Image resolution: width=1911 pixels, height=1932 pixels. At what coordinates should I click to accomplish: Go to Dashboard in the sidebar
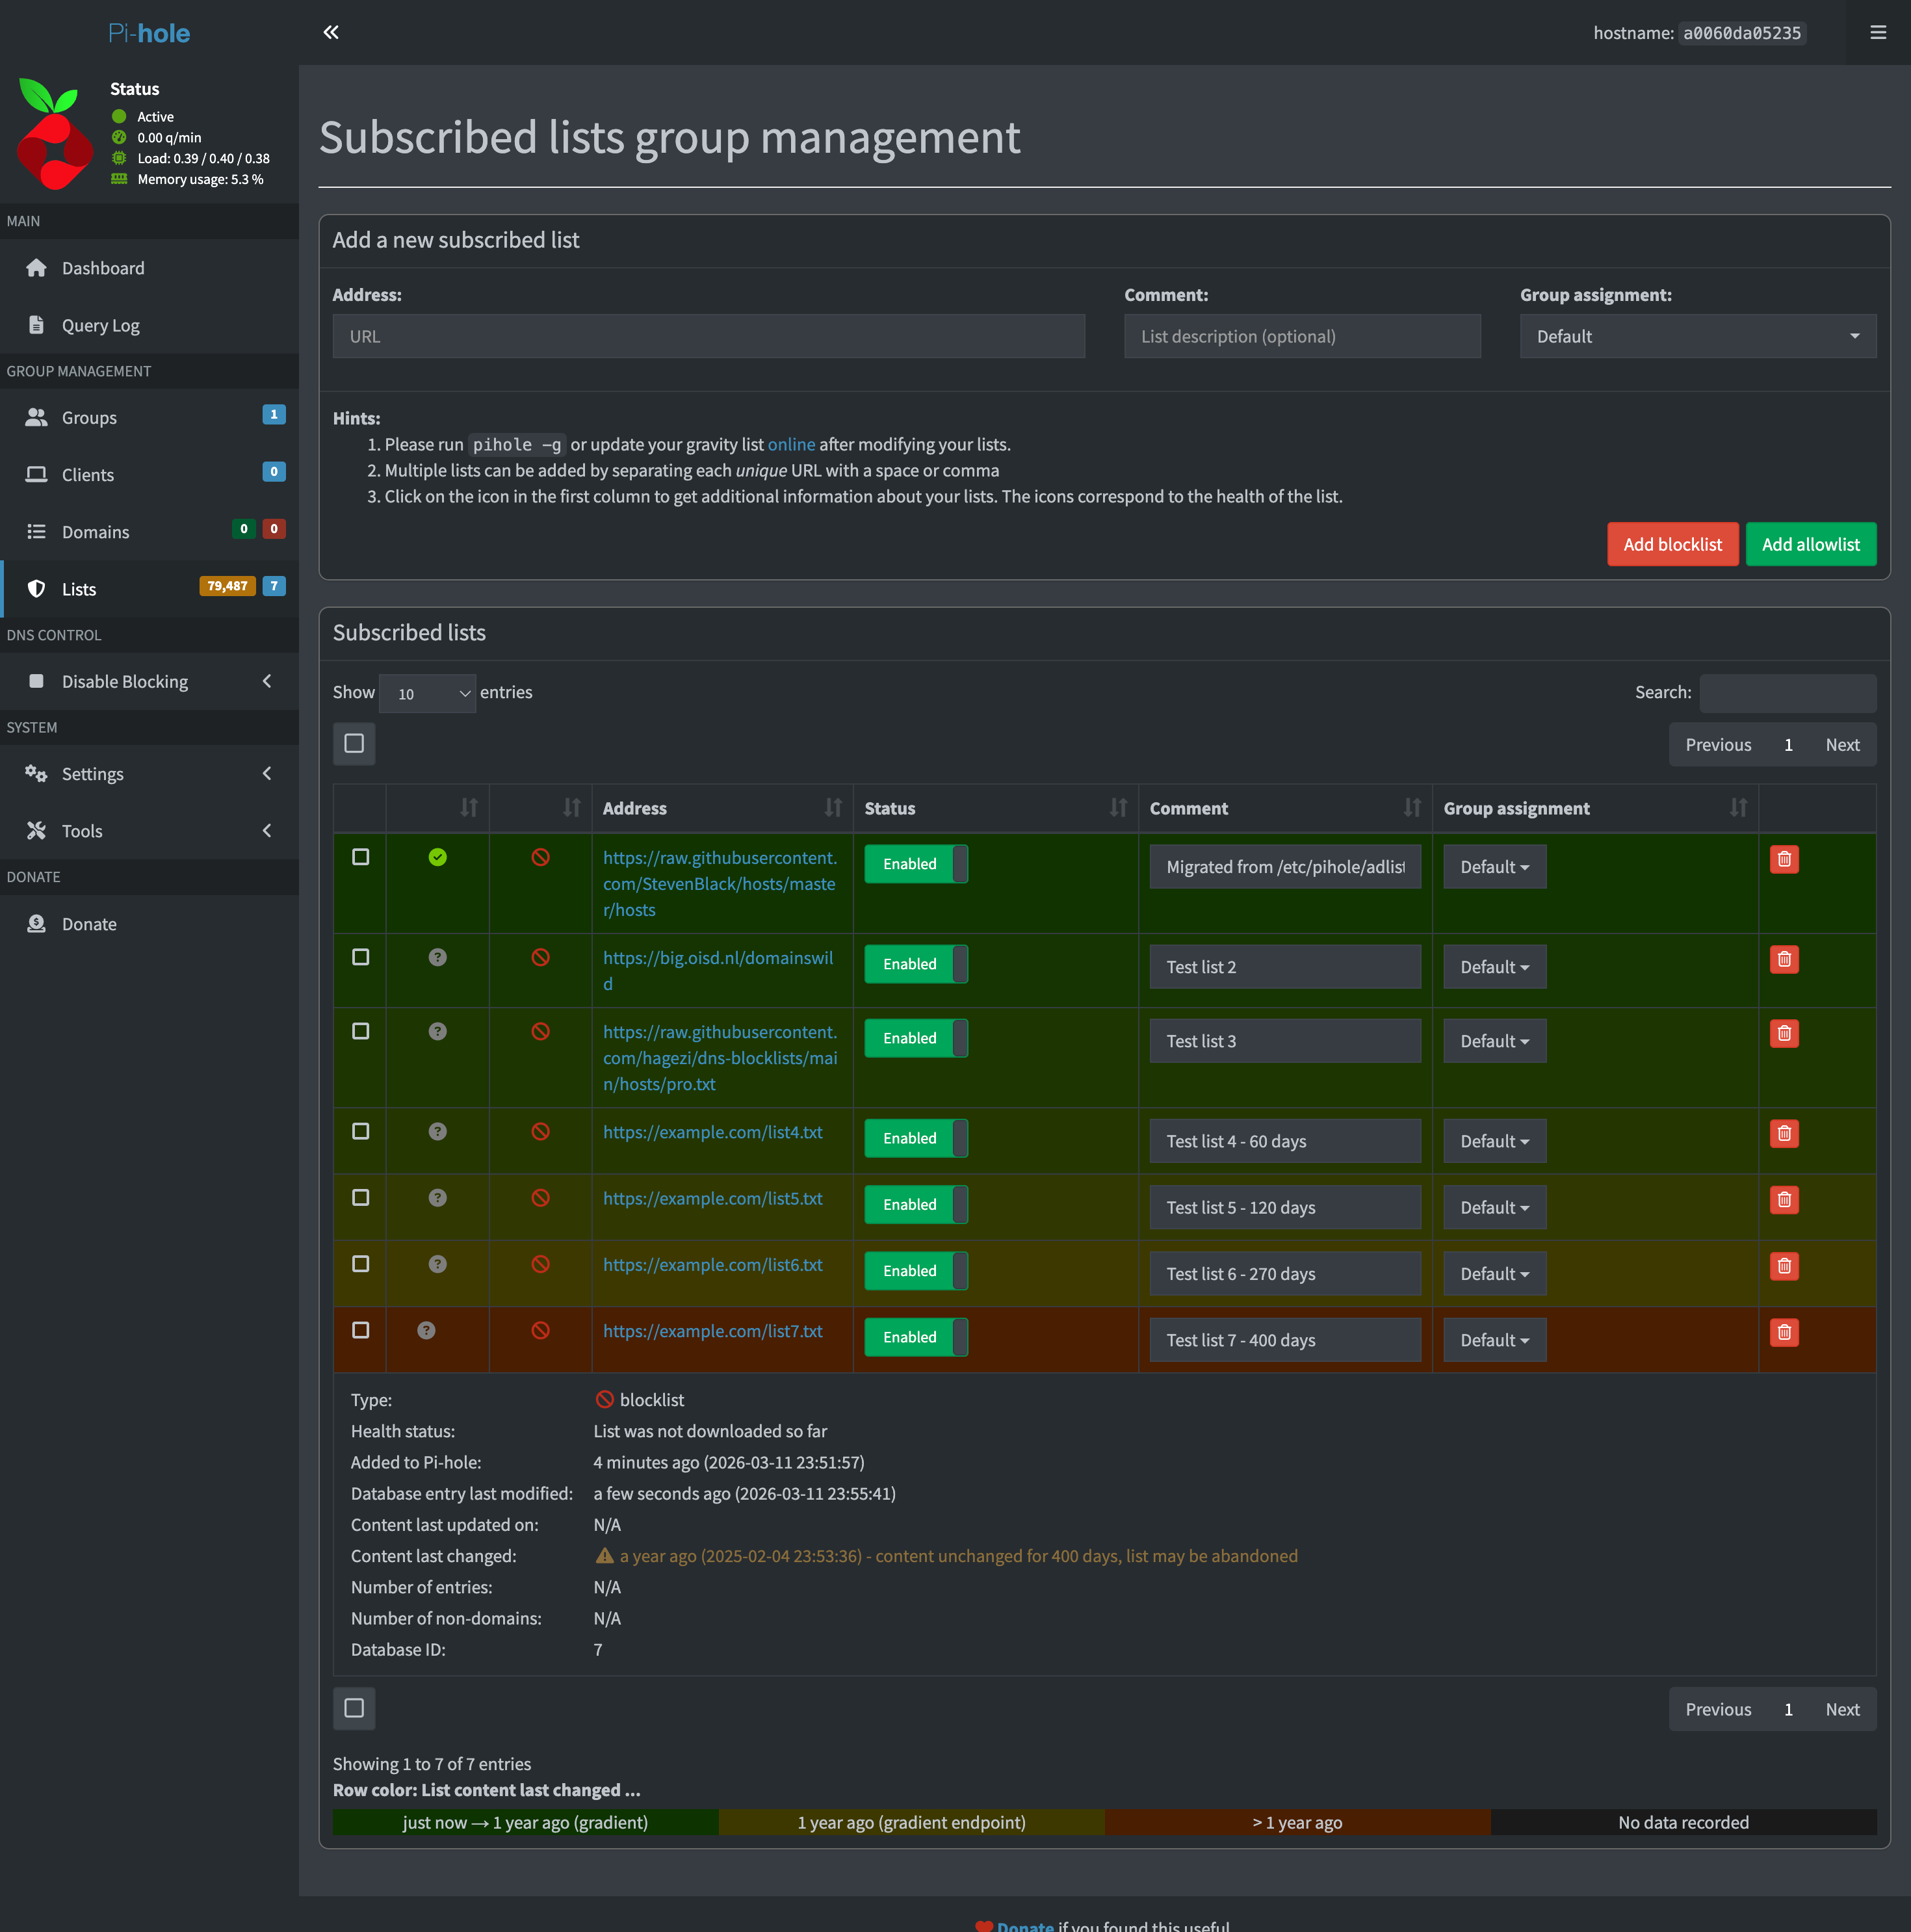pos(103,268)
